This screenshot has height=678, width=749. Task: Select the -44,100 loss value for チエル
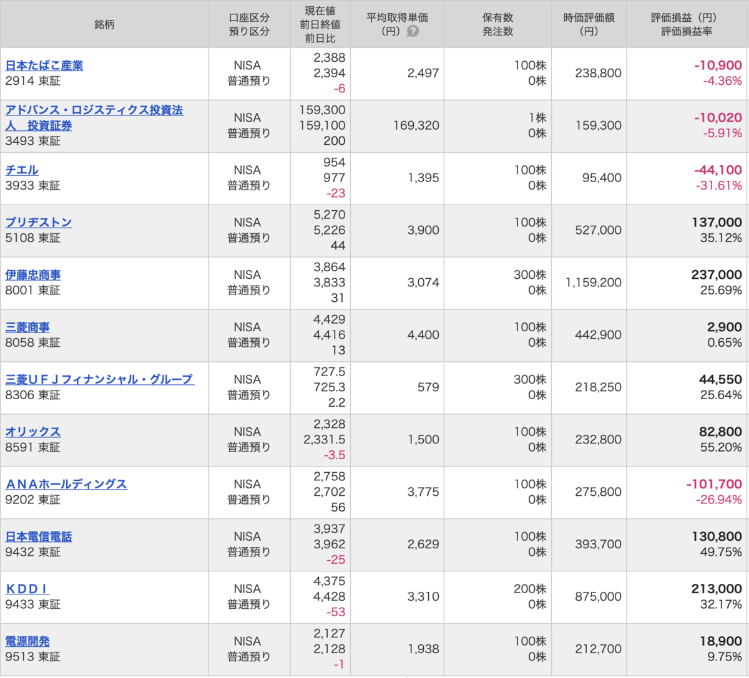tap(718, 170)
